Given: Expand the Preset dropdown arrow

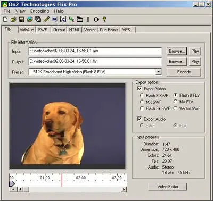Looking at the screenshot, I should click(158, 72).
